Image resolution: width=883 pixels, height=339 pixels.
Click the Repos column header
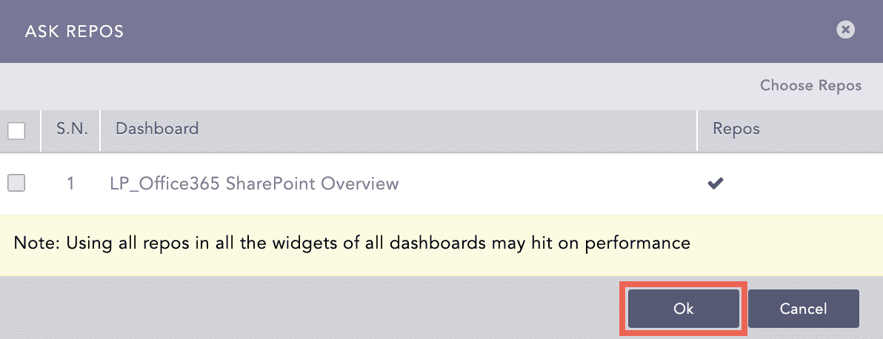pos(736,129)
